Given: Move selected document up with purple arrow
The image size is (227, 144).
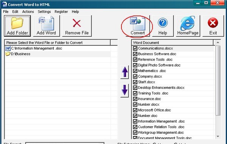Looking at the screenshot, I should [x=124, y=72].
